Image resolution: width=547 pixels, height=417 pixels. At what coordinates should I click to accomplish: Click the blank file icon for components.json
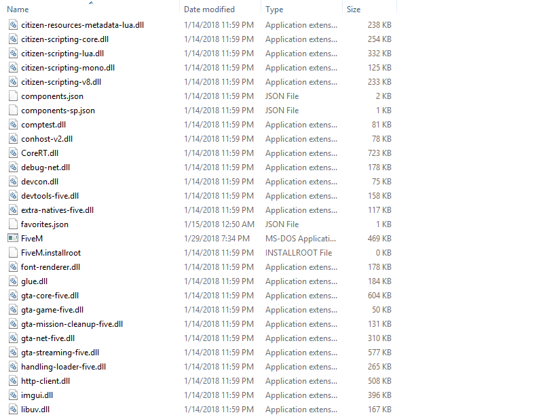coord(13,96)
